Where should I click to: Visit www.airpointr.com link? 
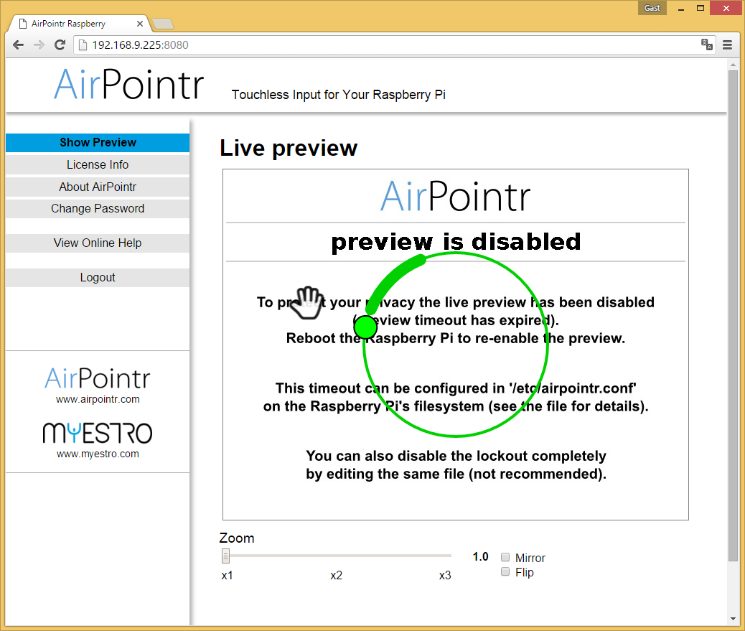(x=98, y=399)
